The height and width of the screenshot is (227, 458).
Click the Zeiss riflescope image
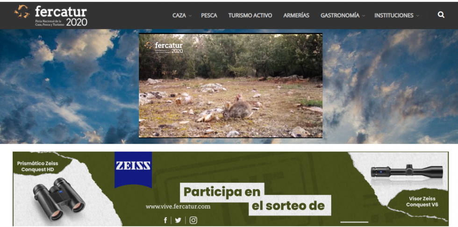[406, 171]
